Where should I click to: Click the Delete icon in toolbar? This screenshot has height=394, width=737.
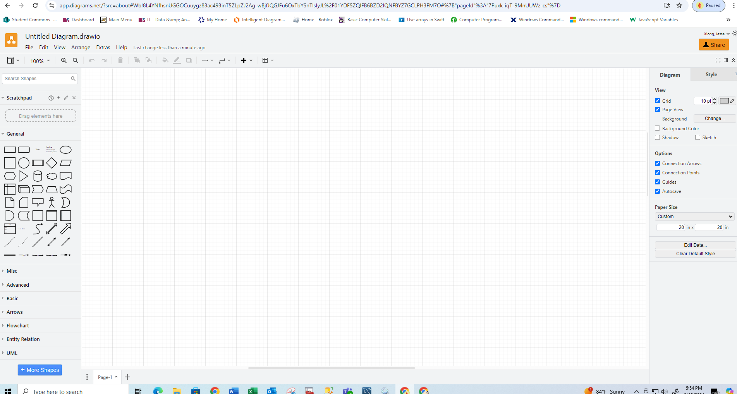tap(120, 60)
